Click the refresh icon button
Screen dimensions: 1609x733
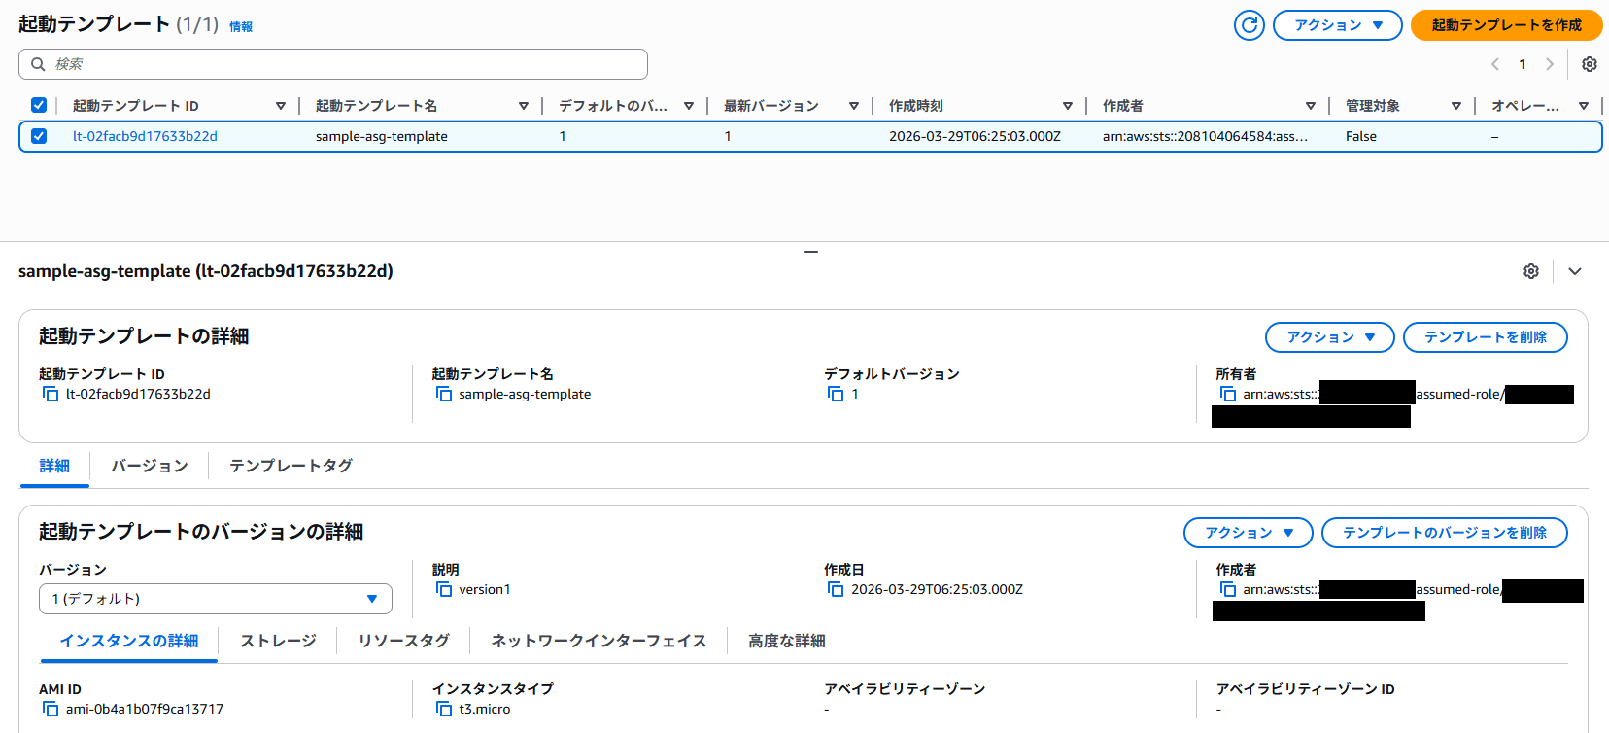(x=1249, y=25)
